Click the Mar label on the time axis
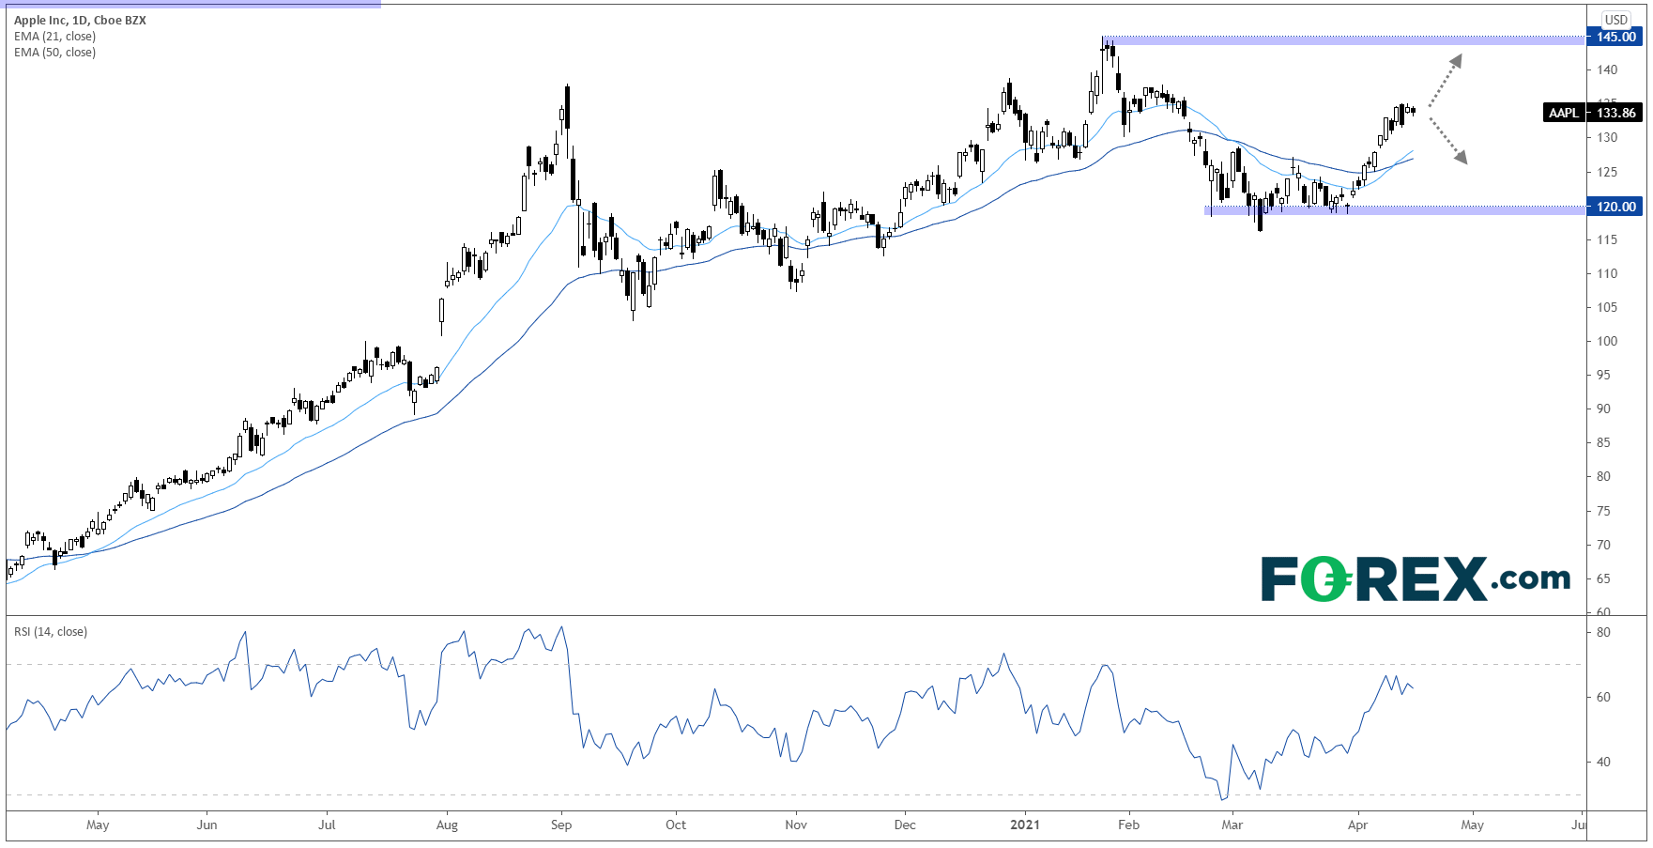 pyautogui.click(x=1232, y=825)
